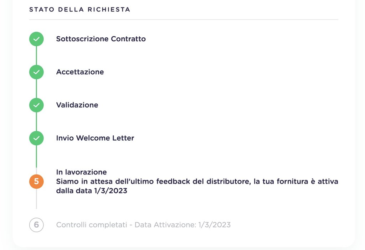Click the distributor feedback message text
This screenshot has height=250, width=365.
click(x=197, y=182)
